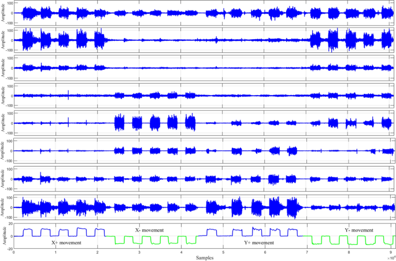Click tick label "1" on the Samples axis
396x261 pixels.
pos(55,252)
